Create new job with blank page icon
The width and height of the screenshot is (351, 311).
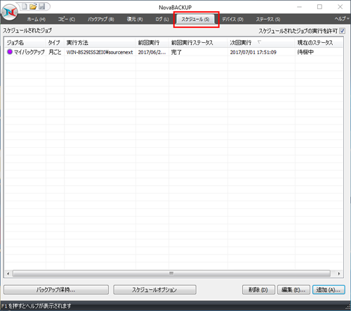pos(25,6)
